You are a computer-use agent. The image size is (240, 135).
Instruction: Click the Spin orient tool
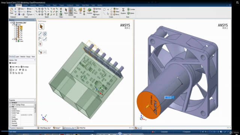click(x=29, y=9)
